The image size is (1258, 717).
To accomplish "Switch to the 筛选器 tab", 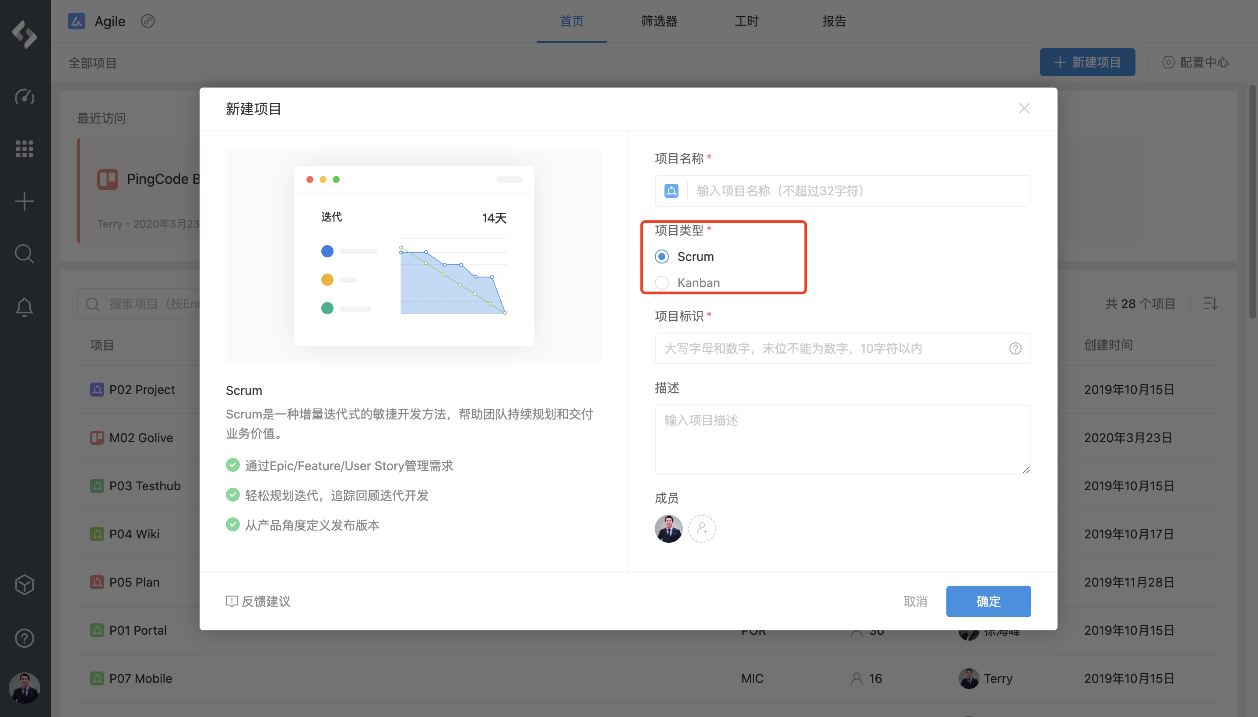I will point(659,21).
